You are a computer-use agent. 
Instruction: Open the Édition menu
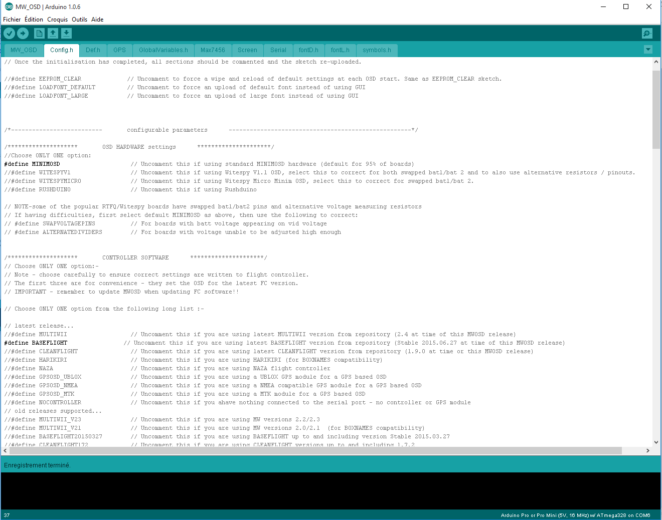[x=34, y=20]
